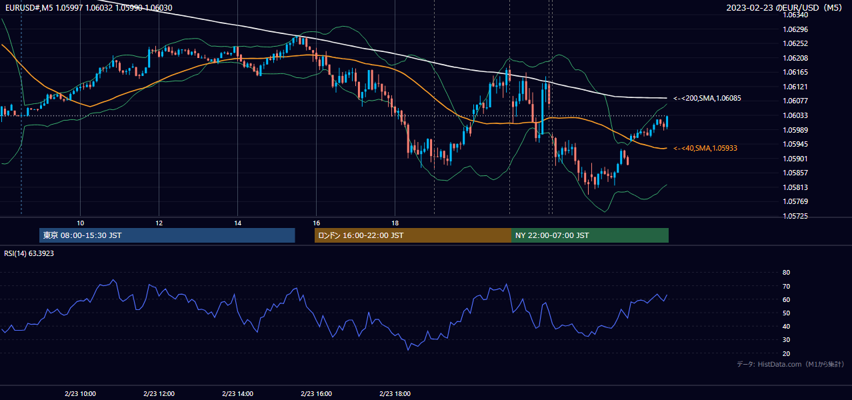Click RSI scale value 30

click(786, 340)
